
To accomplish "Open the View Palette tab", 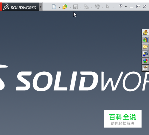I will click(145, 54).
